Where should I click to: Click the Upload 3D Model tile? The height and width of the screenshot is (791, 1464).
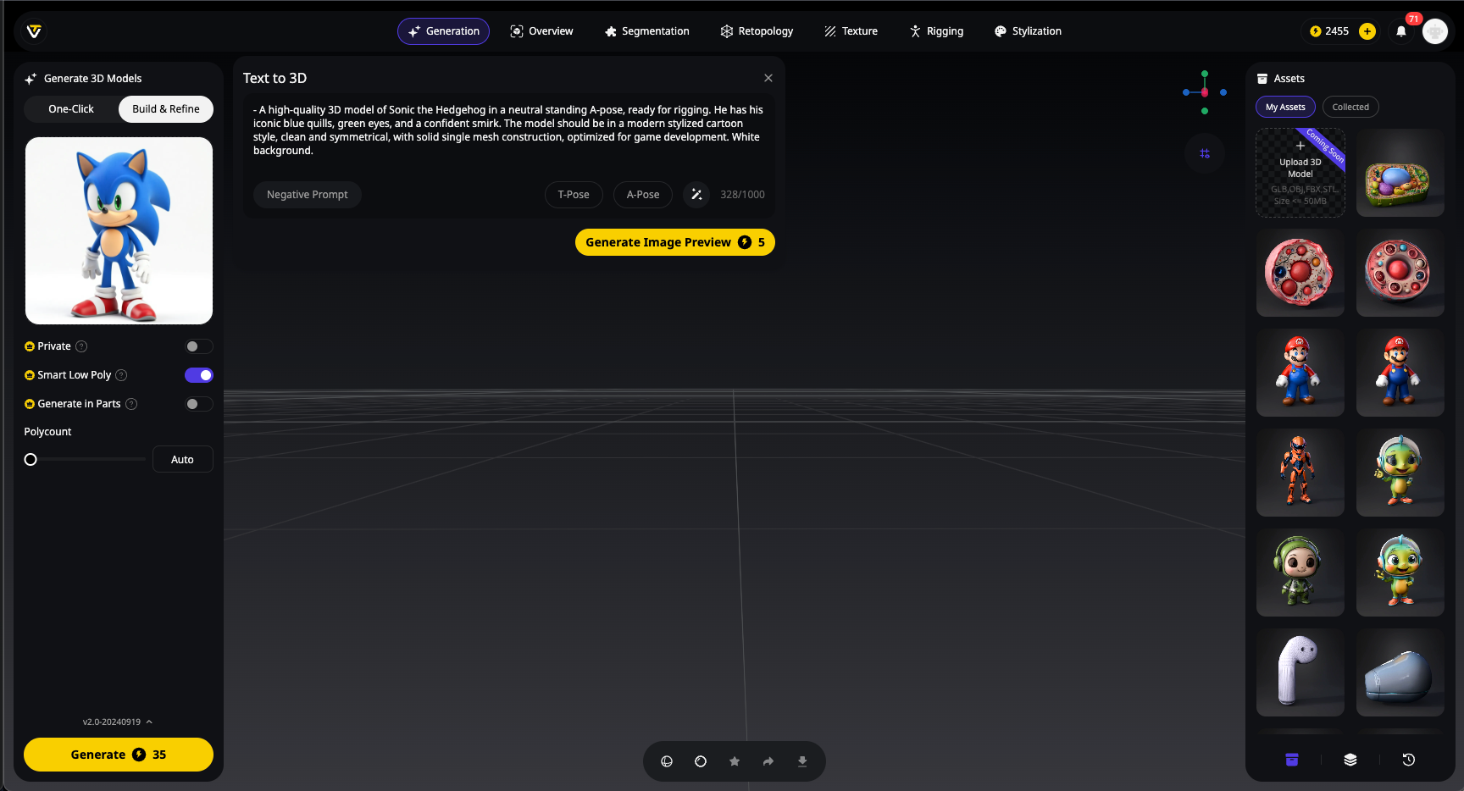[x=1300, y=174]
